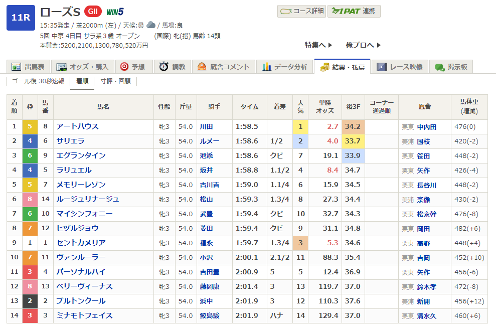Open the 厩舎コメント tab
The height and width of the screenshot is (329, 496).
coord(224,67)
